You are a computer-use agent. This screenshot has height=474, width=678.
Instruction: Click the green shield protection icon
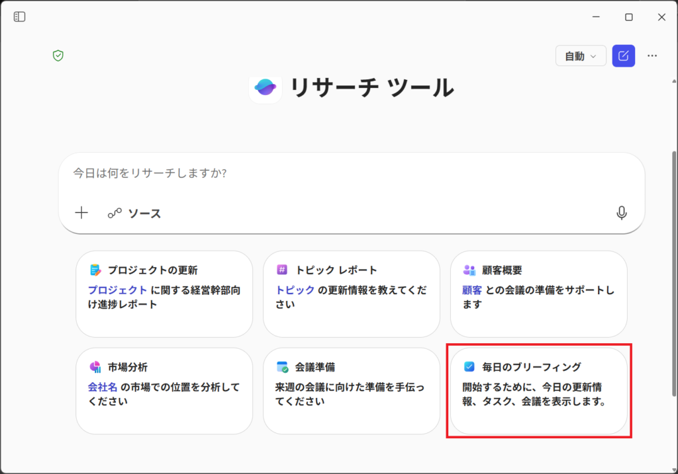tap(58, 56)
